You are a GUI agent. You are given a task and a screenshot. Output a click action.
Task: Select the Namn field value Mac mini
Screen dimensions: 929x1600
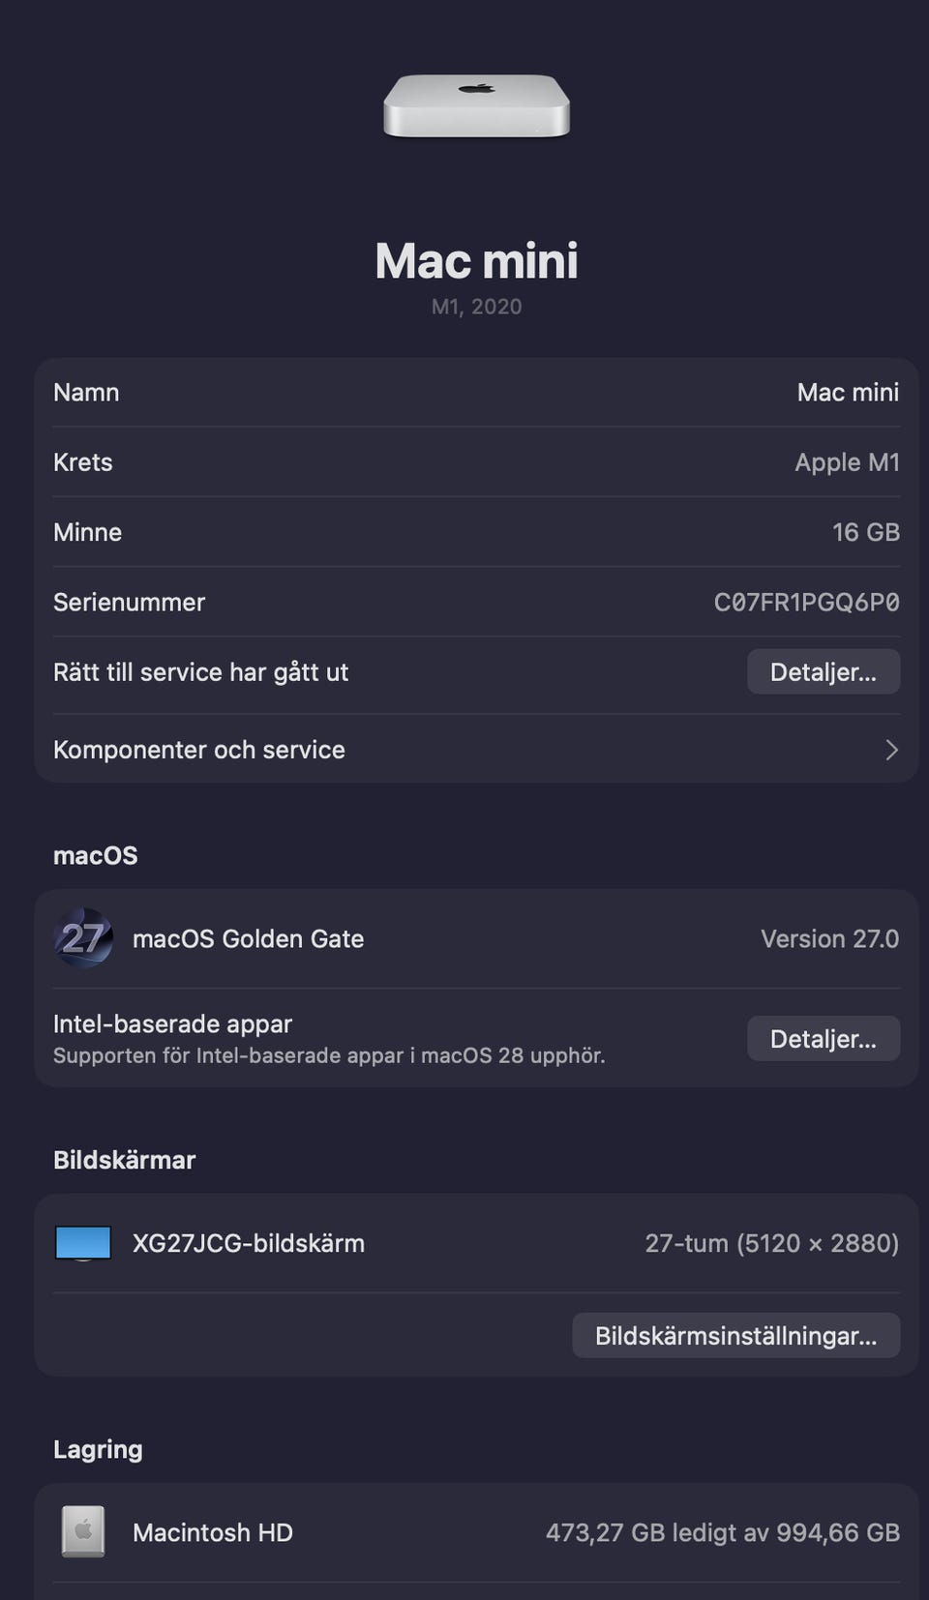pyautogui.click(x=848, y=392)
